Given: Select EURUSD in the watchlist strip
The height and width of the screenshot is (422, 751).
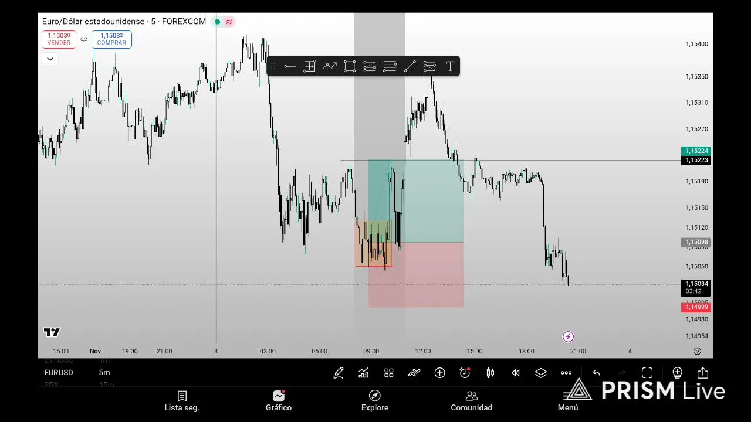Looking at the screenshot, I should 59,373.
